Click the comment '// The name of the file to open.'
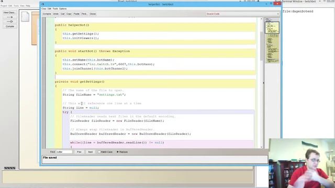The height and width of the screenshot is (188, 335). click(x=93, y=90)
